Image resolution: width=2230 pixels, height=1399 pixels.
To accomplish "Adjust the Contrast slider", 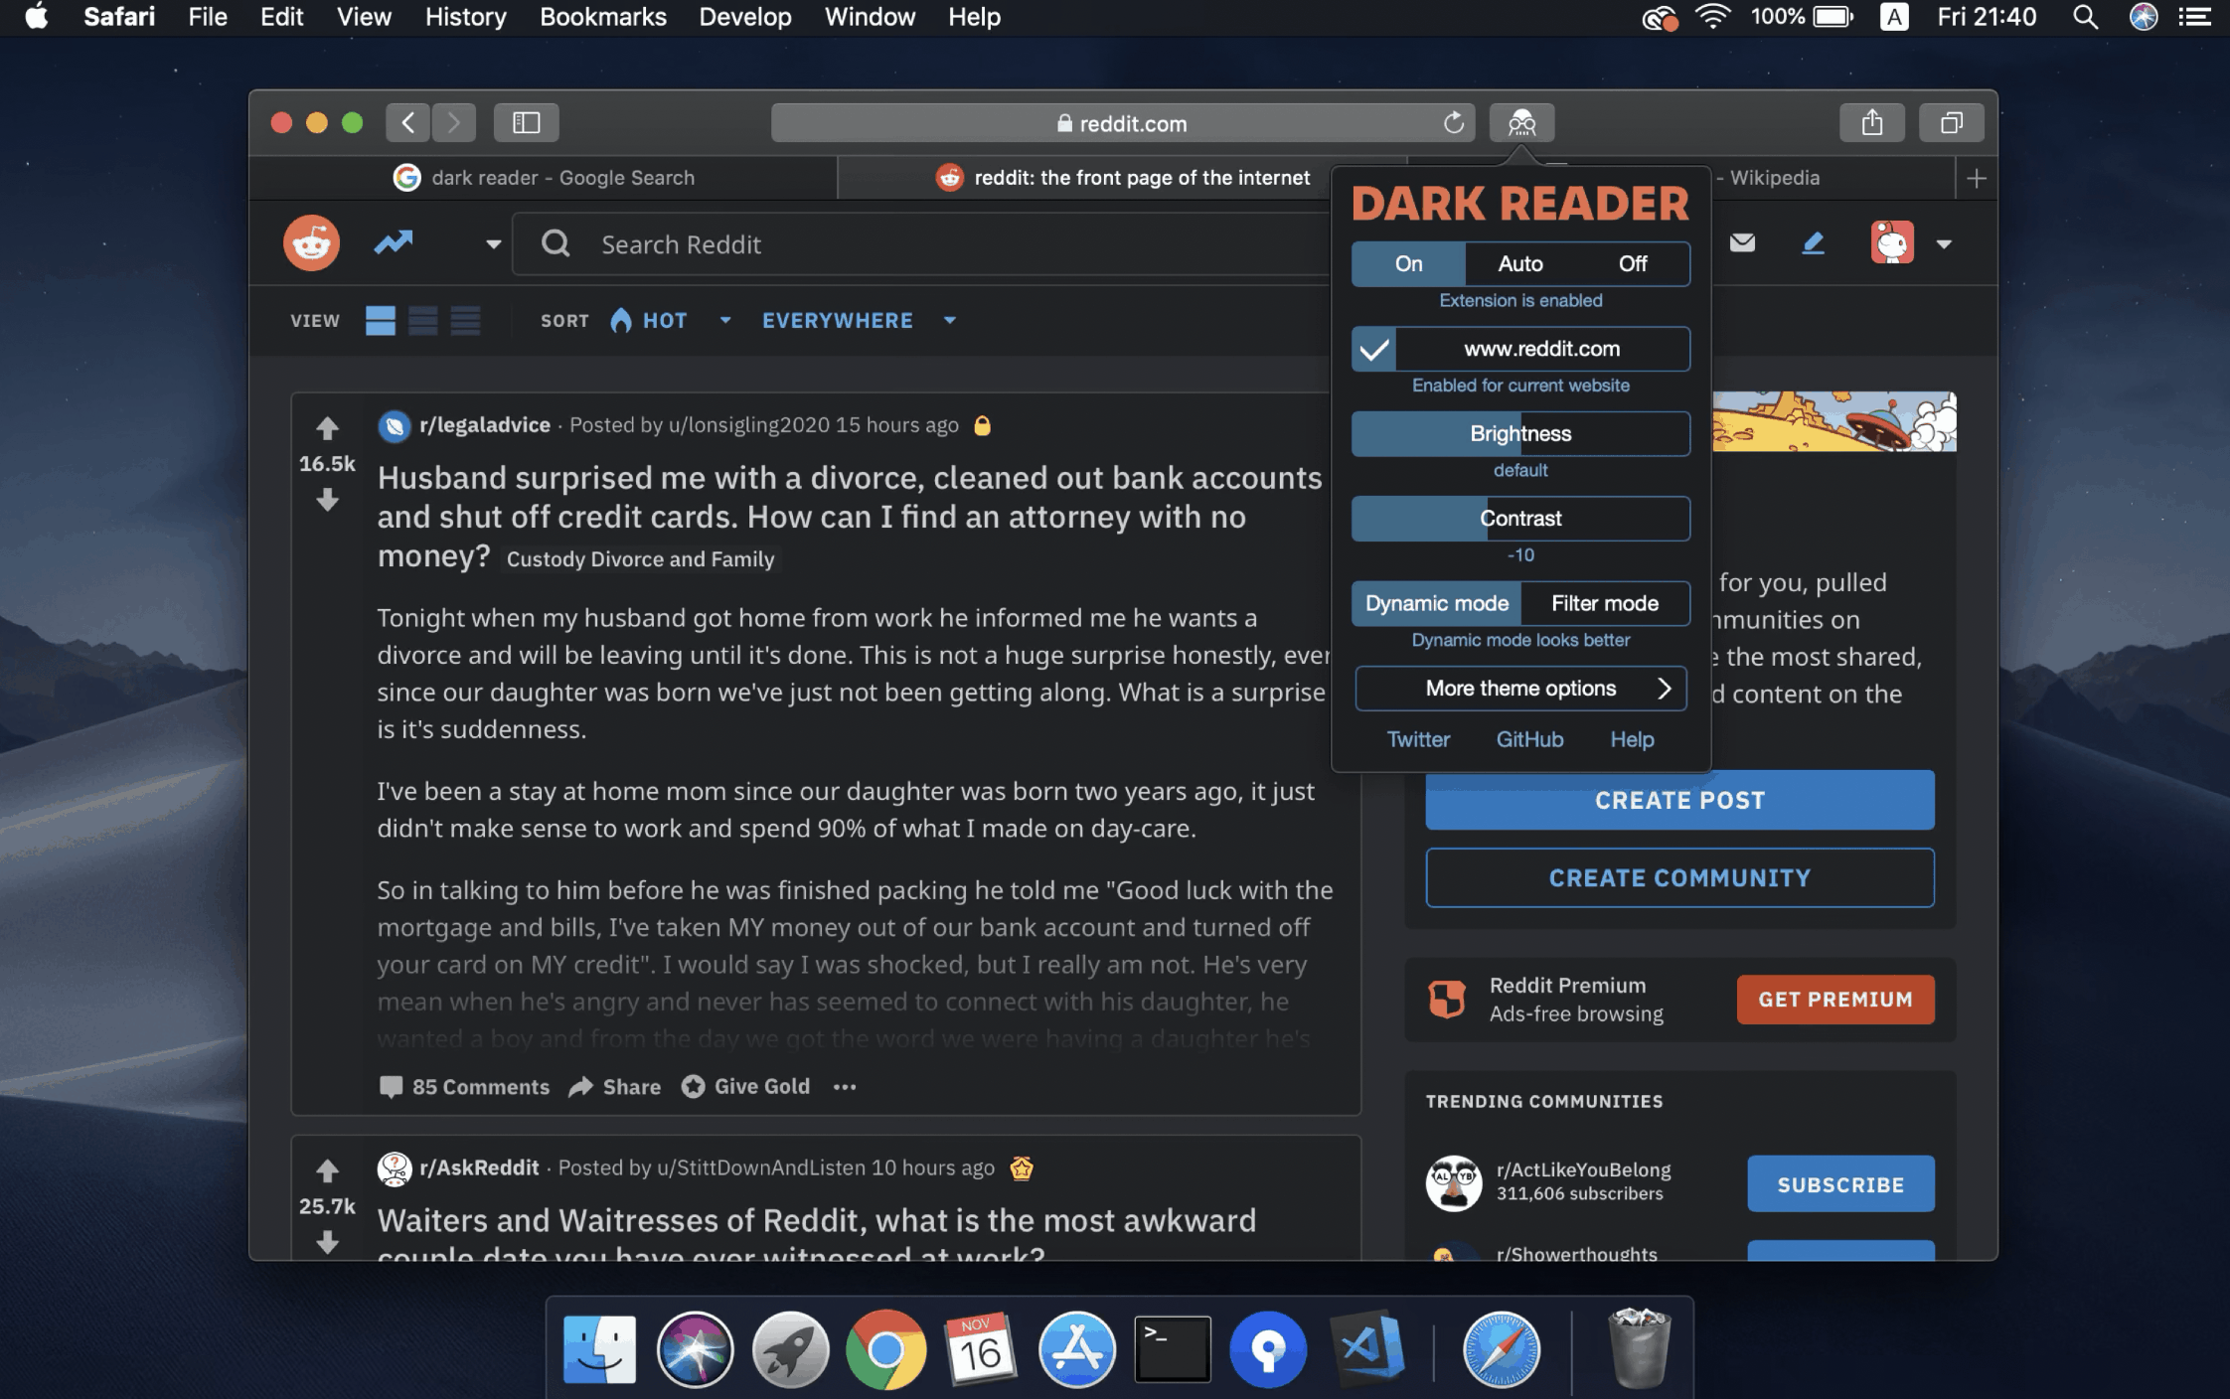I will (x=1520, y=519).
